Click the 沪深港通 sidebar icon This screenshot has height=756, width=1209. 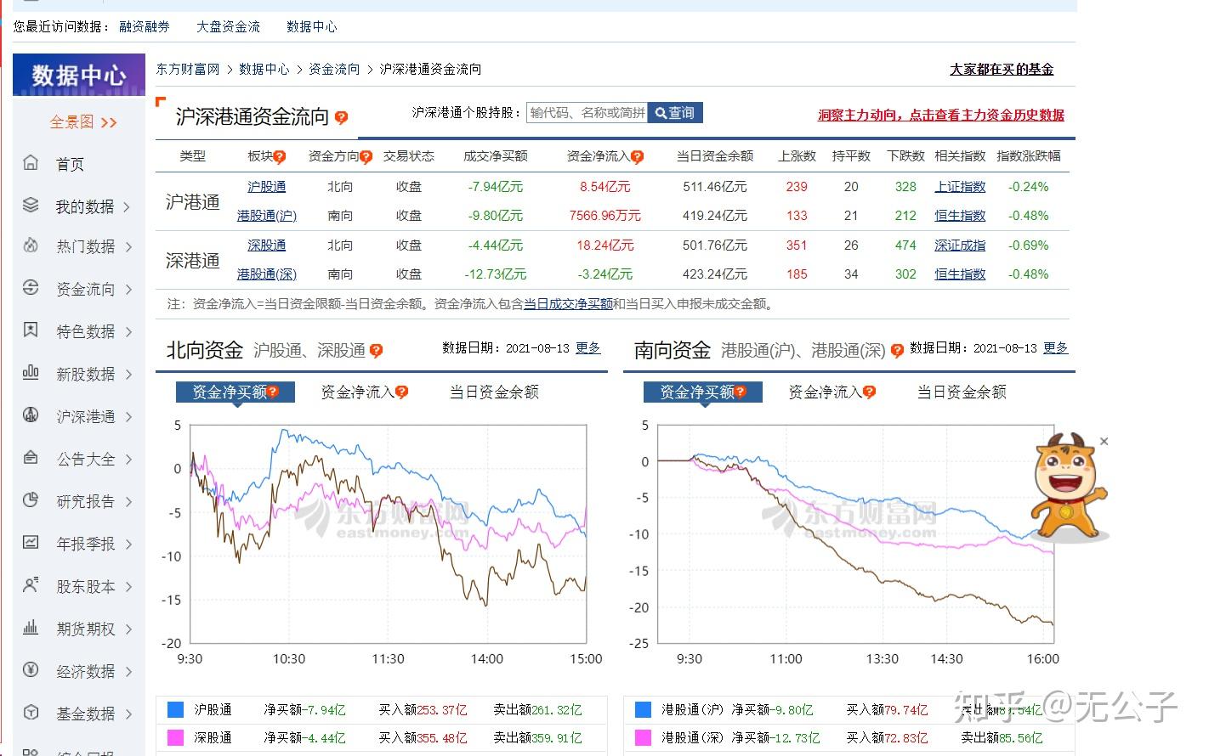coord(31,415)
